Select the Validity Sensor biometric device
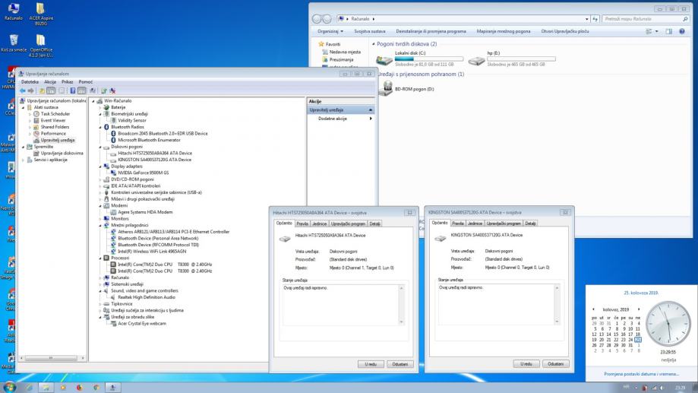698x393 pixels. point(114,120)
